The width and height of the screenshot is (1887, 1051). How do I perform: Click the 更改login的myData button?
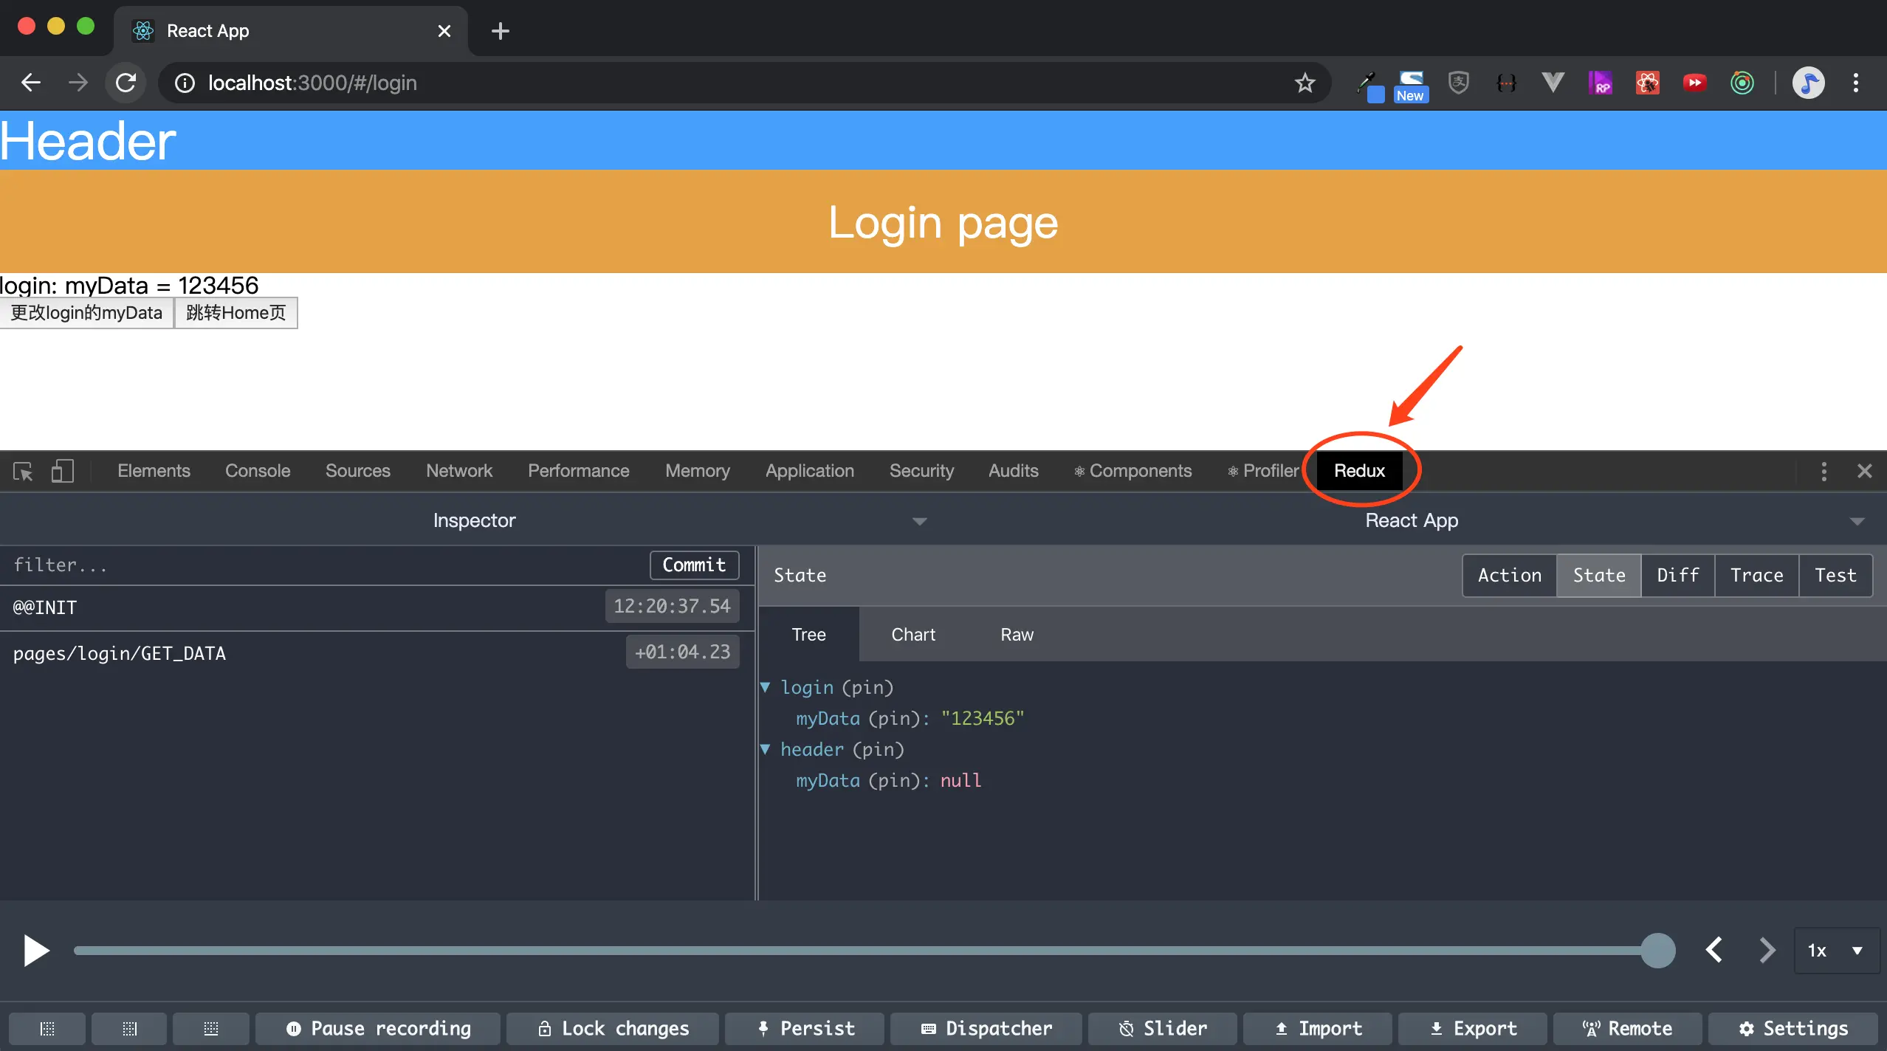click(86, 313)
